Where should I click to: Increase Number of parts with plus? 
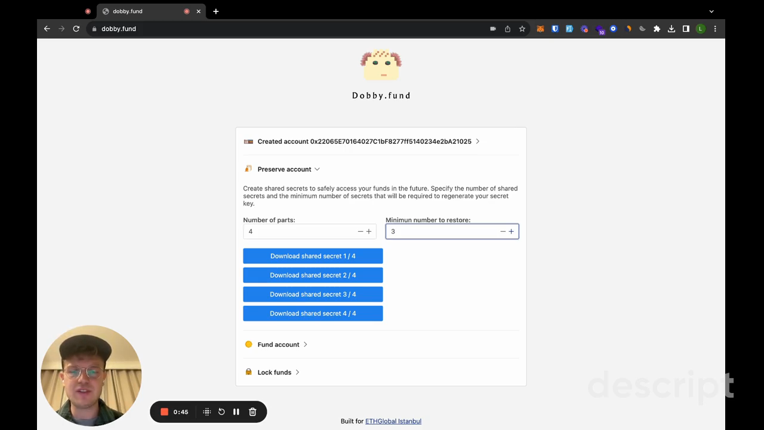tap(369, 232)
